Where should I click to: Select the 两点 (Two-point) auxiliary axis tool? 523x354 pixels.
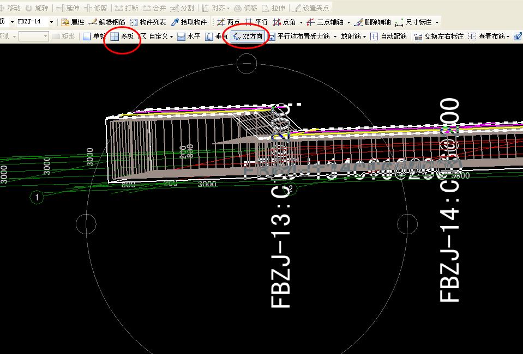pos(228,22)
